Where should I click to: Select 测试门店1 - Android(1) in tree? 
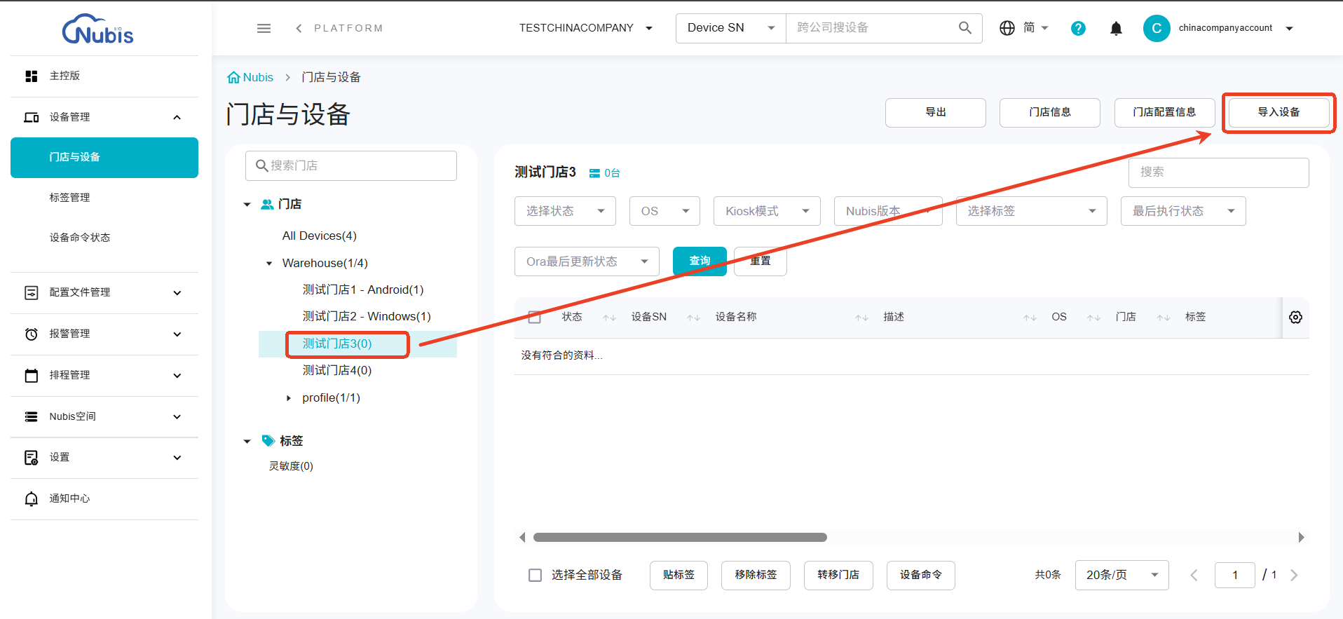coord(363,290)
